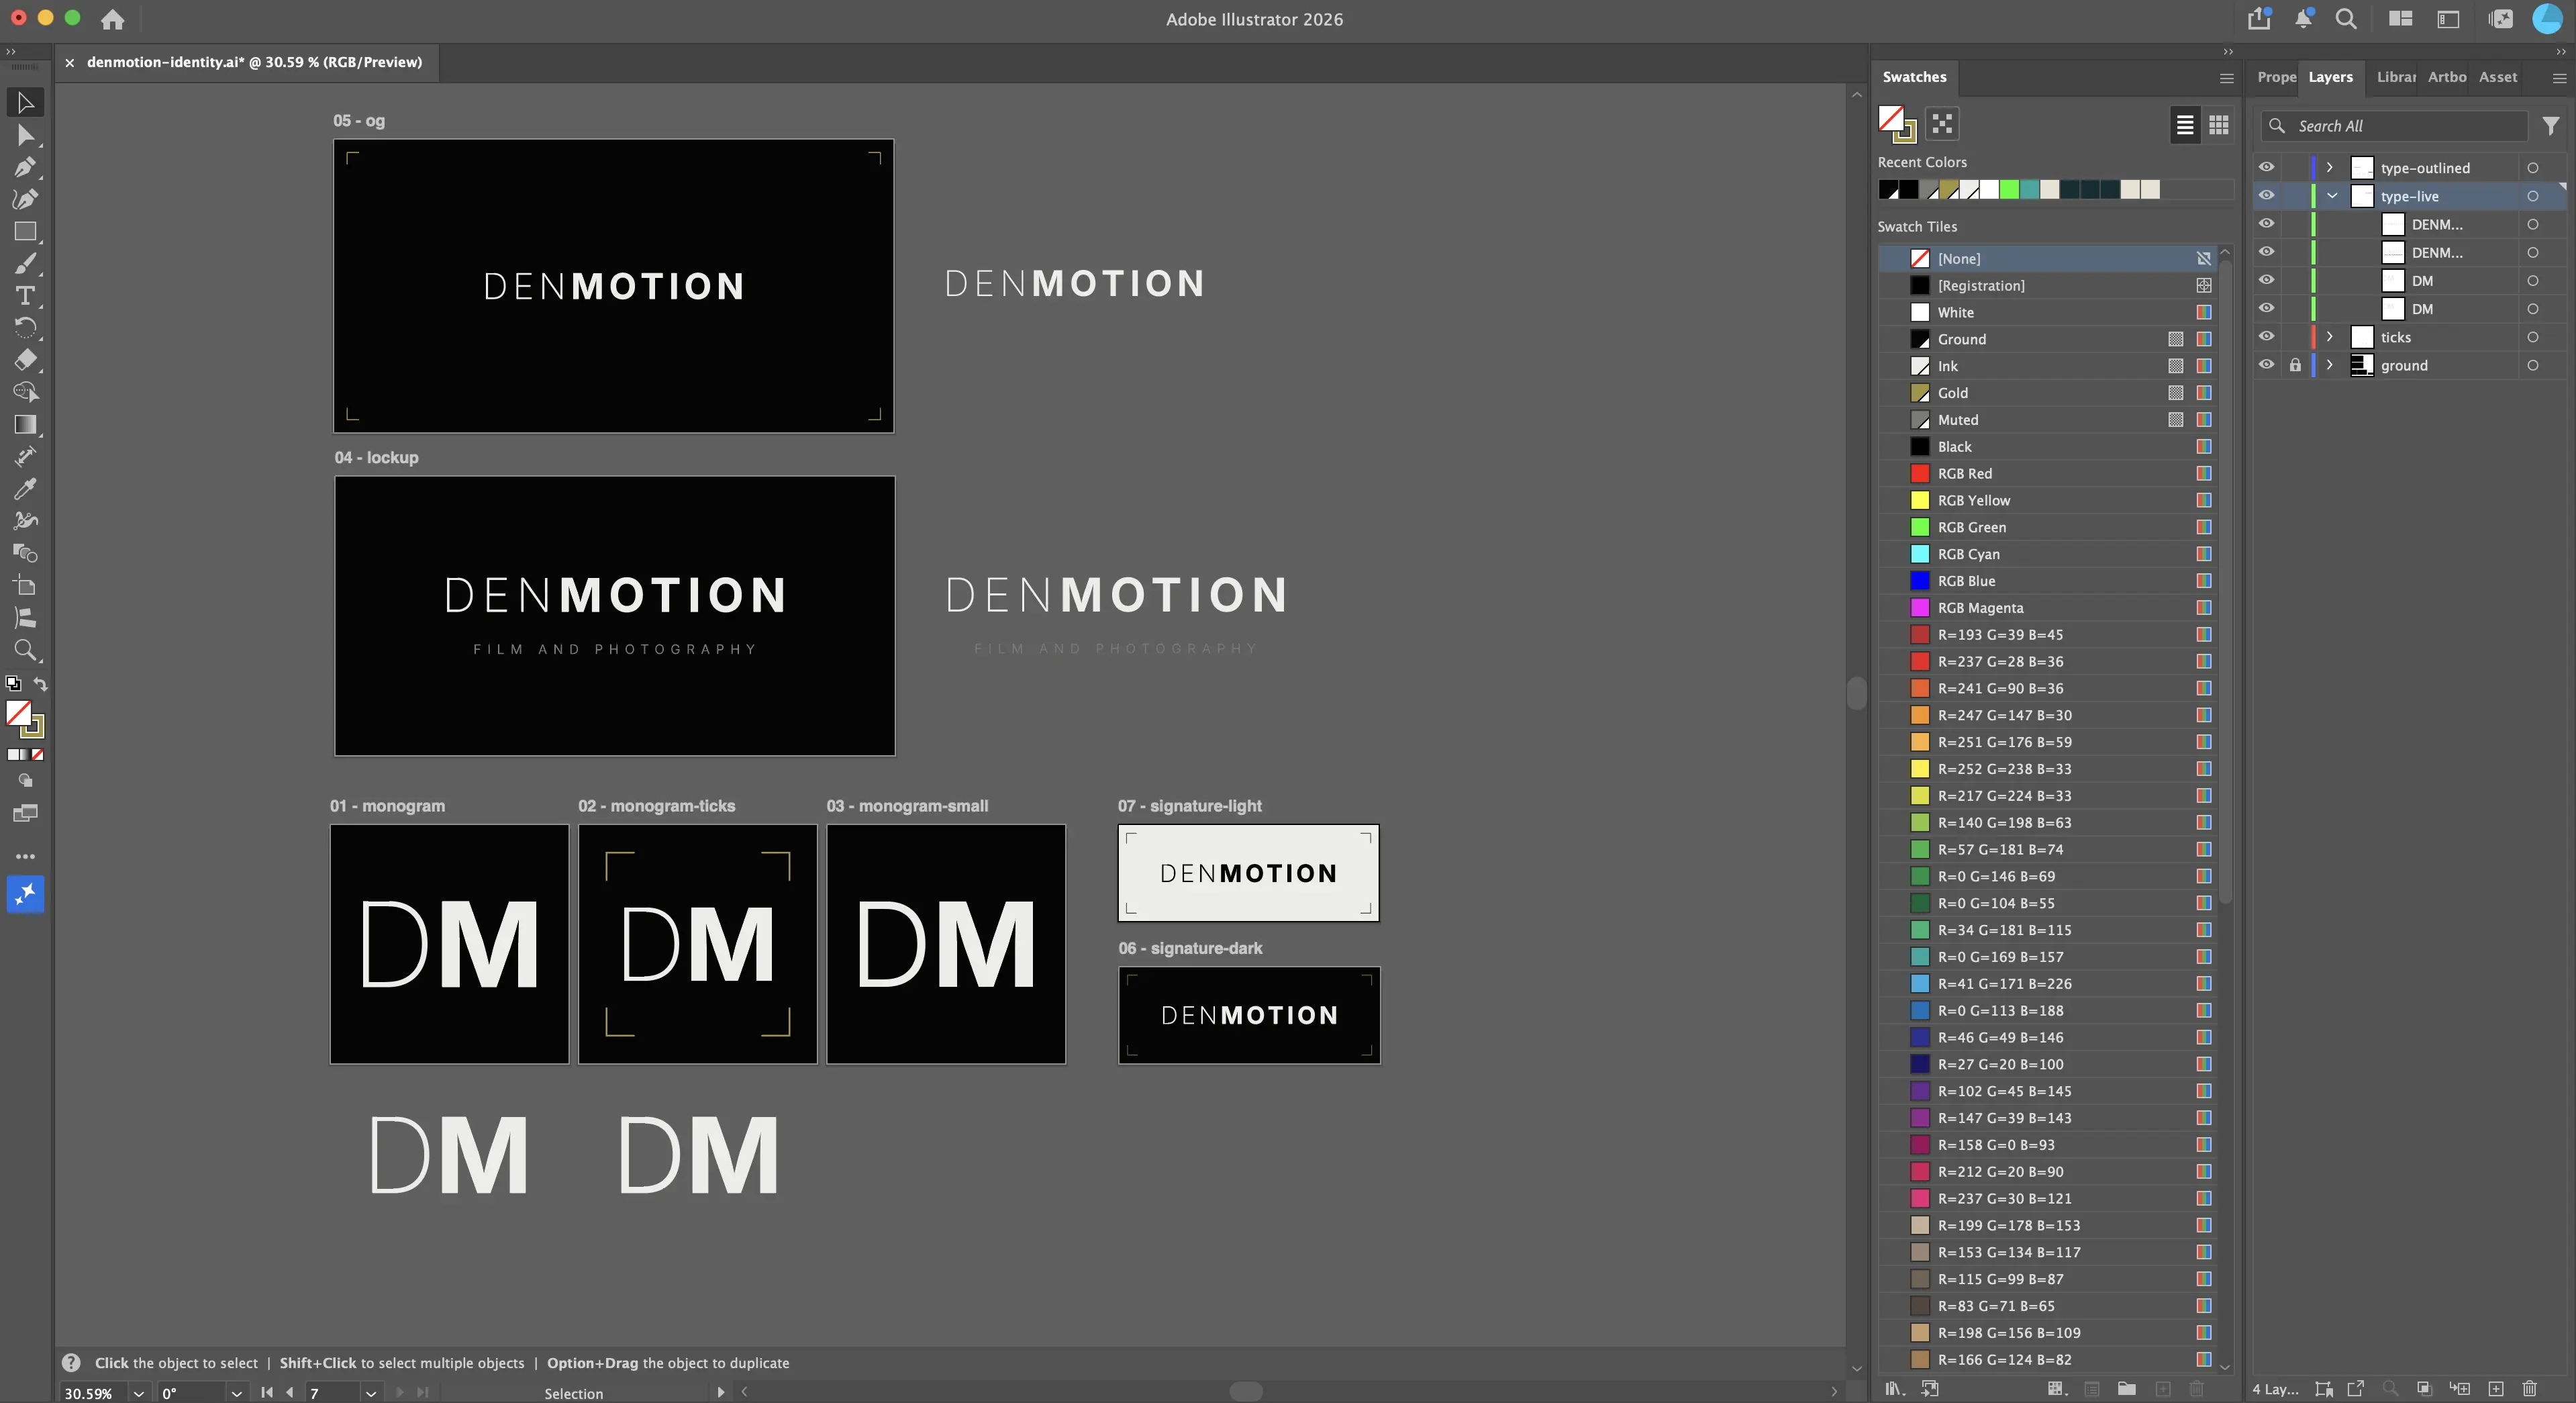Select the Artboard tool
The height and width of the screenshot is (1403, 2576).
pyautogui.click(x=25, y=586)
